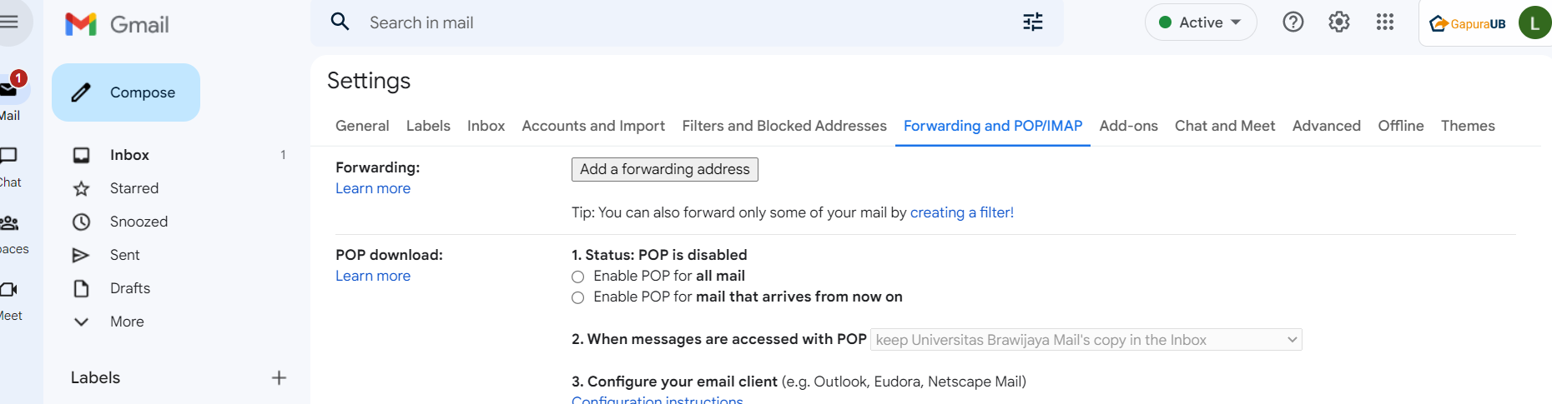This screenshot has width=1552, height=404.
Task: Switch to the Filters and Blocked Addresses tab
Action: point(784,126)
